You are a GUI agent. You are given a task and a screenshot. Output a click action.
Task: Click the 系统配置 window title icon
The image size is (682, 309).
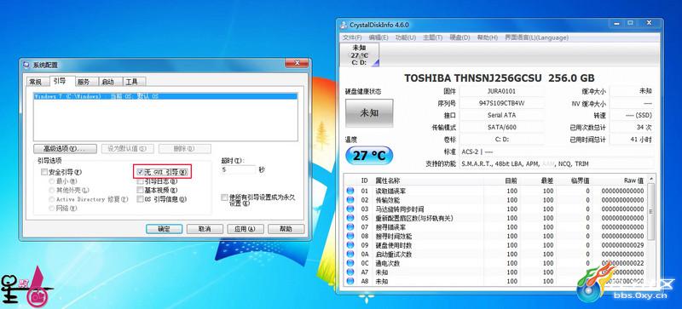(x=27, y=66)
